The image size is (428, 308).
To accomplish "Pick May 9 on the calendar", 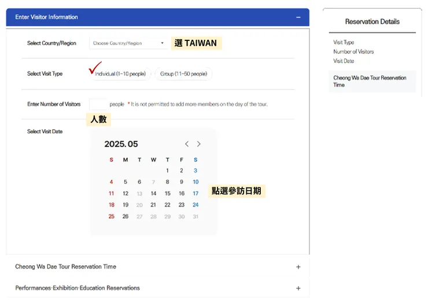I will coord(181,182).
